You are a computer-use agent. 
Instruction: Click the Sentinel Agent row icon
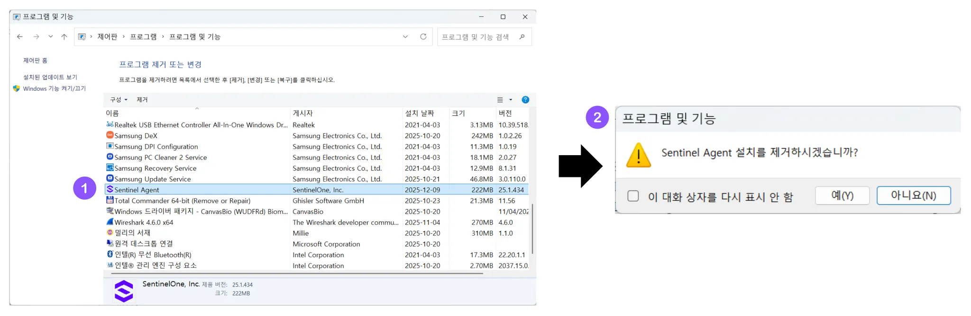110,189
